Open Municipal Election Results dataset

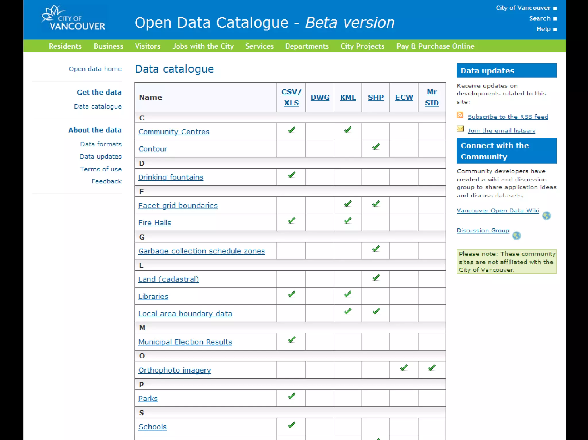coord(185,342)
